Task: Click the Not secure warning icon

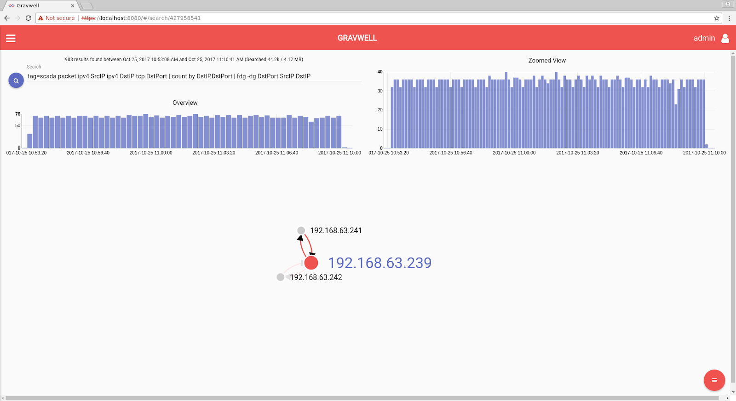Action: pyautogui.click(x=41, y=18)
